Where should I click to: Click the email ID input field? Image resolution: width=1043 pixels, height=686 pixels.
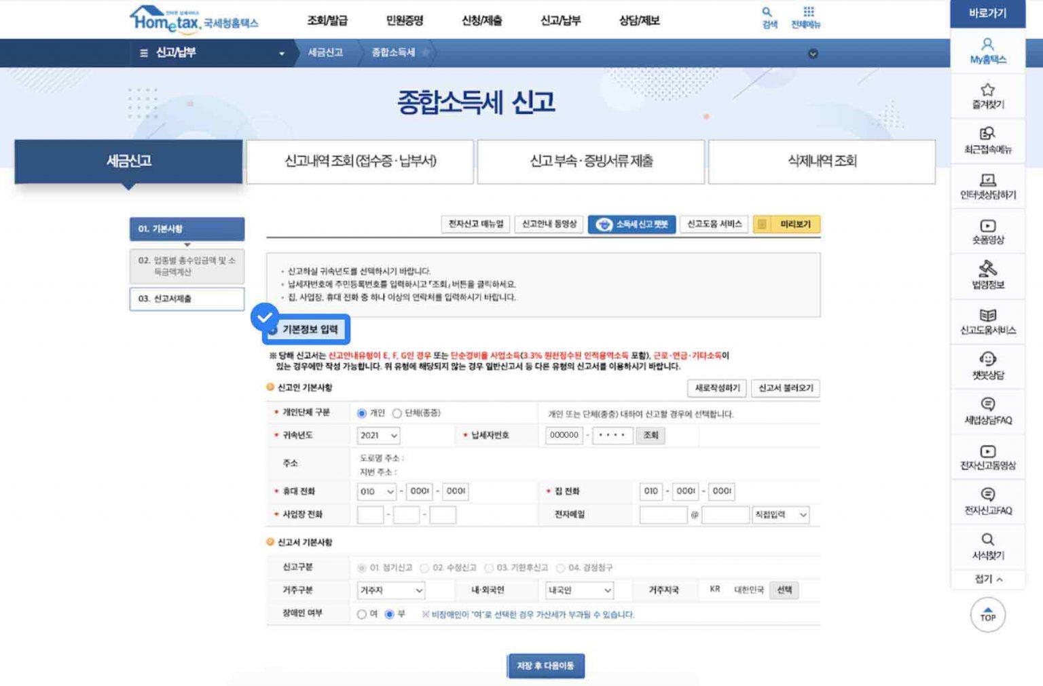663,515
